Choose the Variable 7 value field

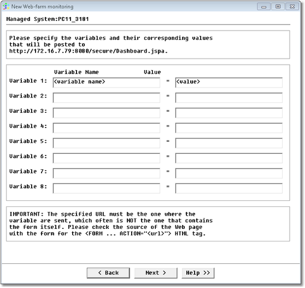pos(228,173)
